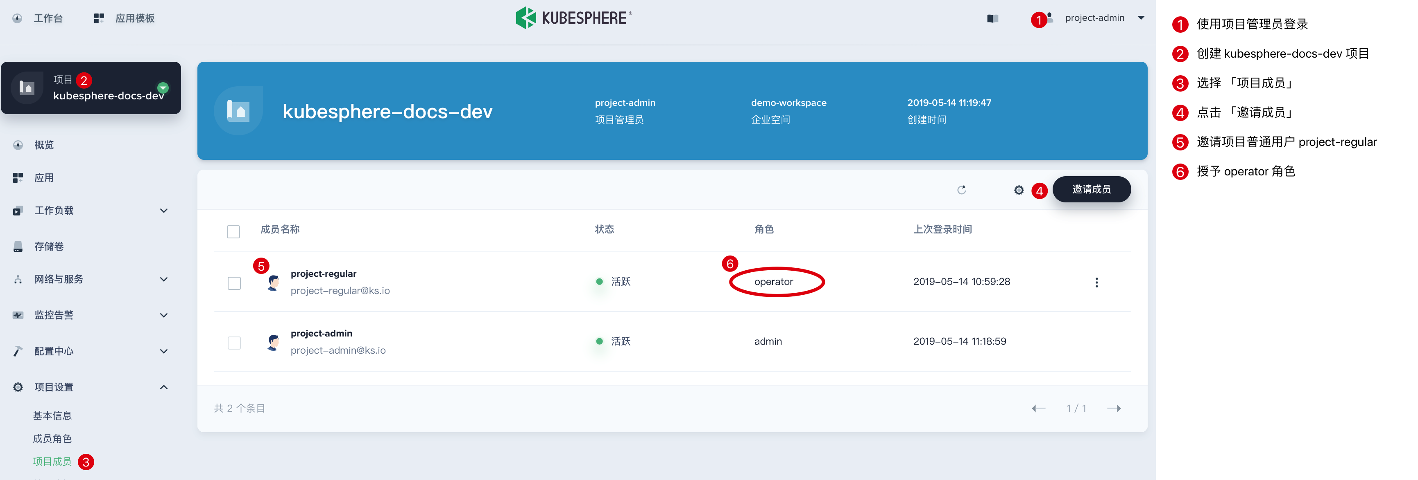The image size is (1418, 480).
Task: Open member project-regular name link
Action: pos(323,274)
